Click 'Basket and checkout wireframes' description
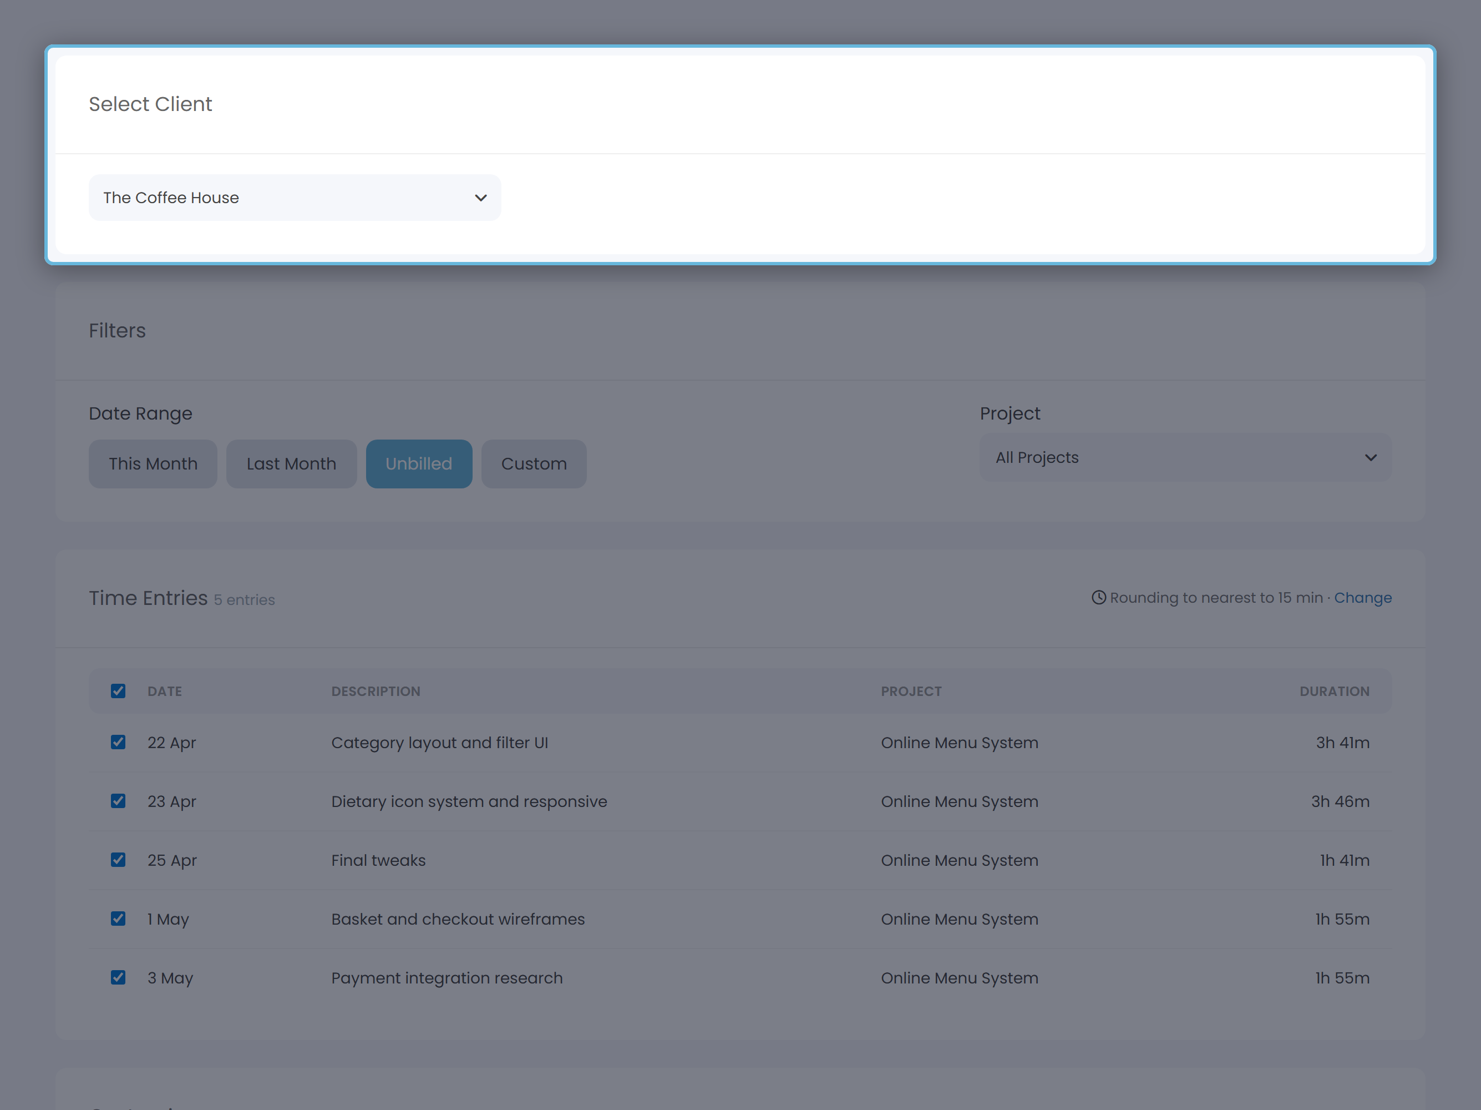 pos(458,919)
